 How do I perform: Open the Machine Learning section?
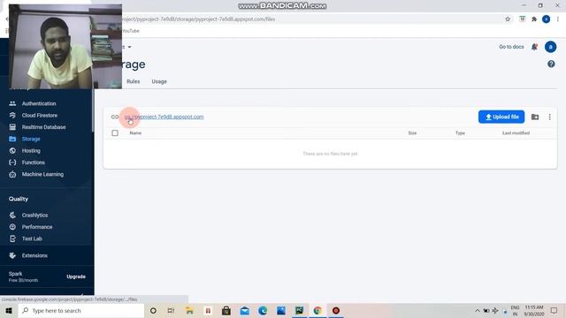pos(42,174)
